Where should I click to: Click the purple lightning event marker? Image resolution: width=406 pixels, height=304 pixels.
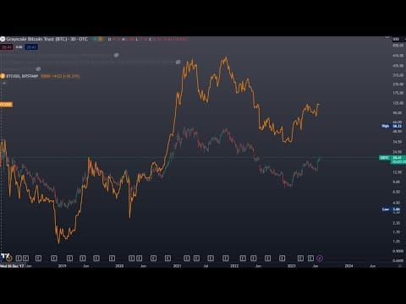tap(320, 258)
